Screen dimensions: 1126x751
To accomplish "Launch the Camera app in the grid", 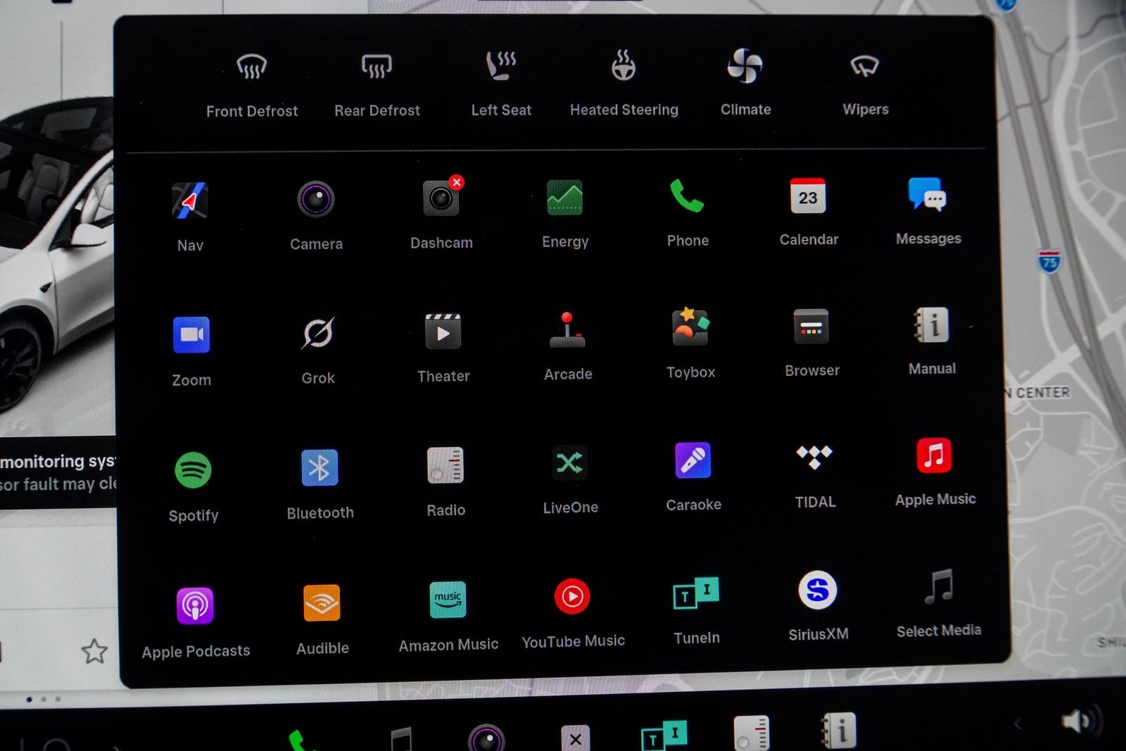I will coord(315,199).
